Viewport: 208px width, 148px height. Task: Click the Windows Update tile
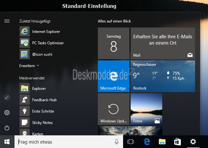[x=114, y=109]
